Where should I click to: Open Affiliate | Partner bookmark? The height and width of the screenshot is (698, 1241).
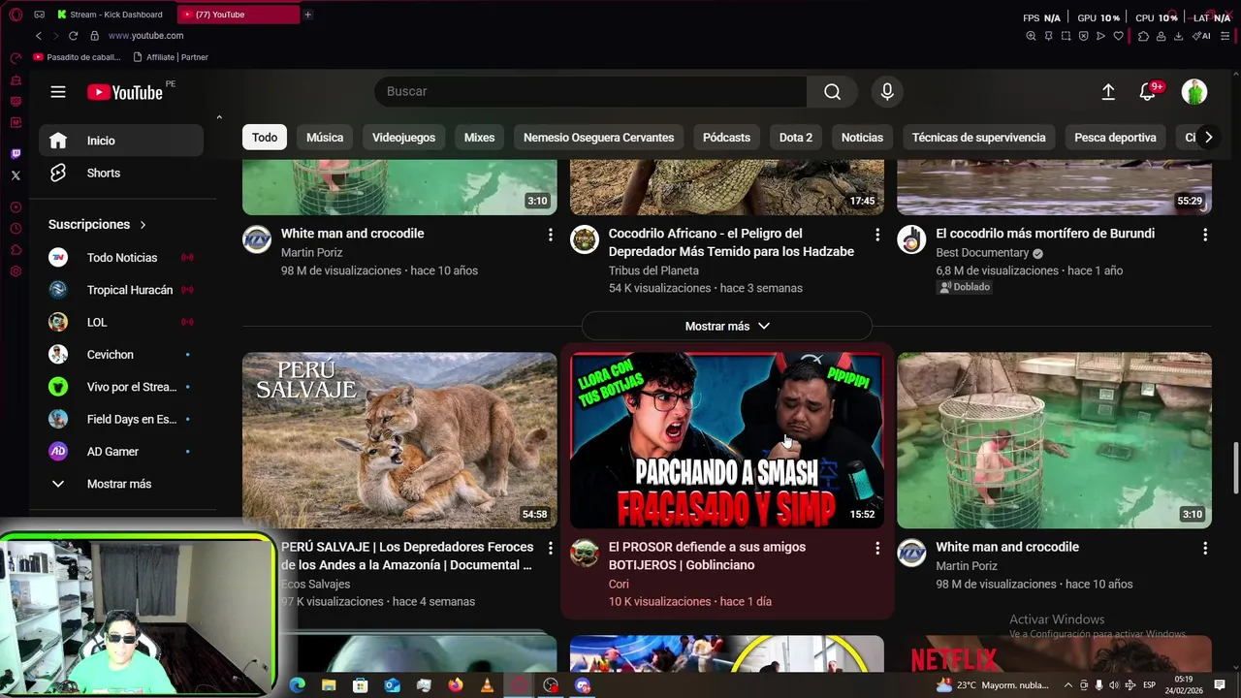[171, 57]
